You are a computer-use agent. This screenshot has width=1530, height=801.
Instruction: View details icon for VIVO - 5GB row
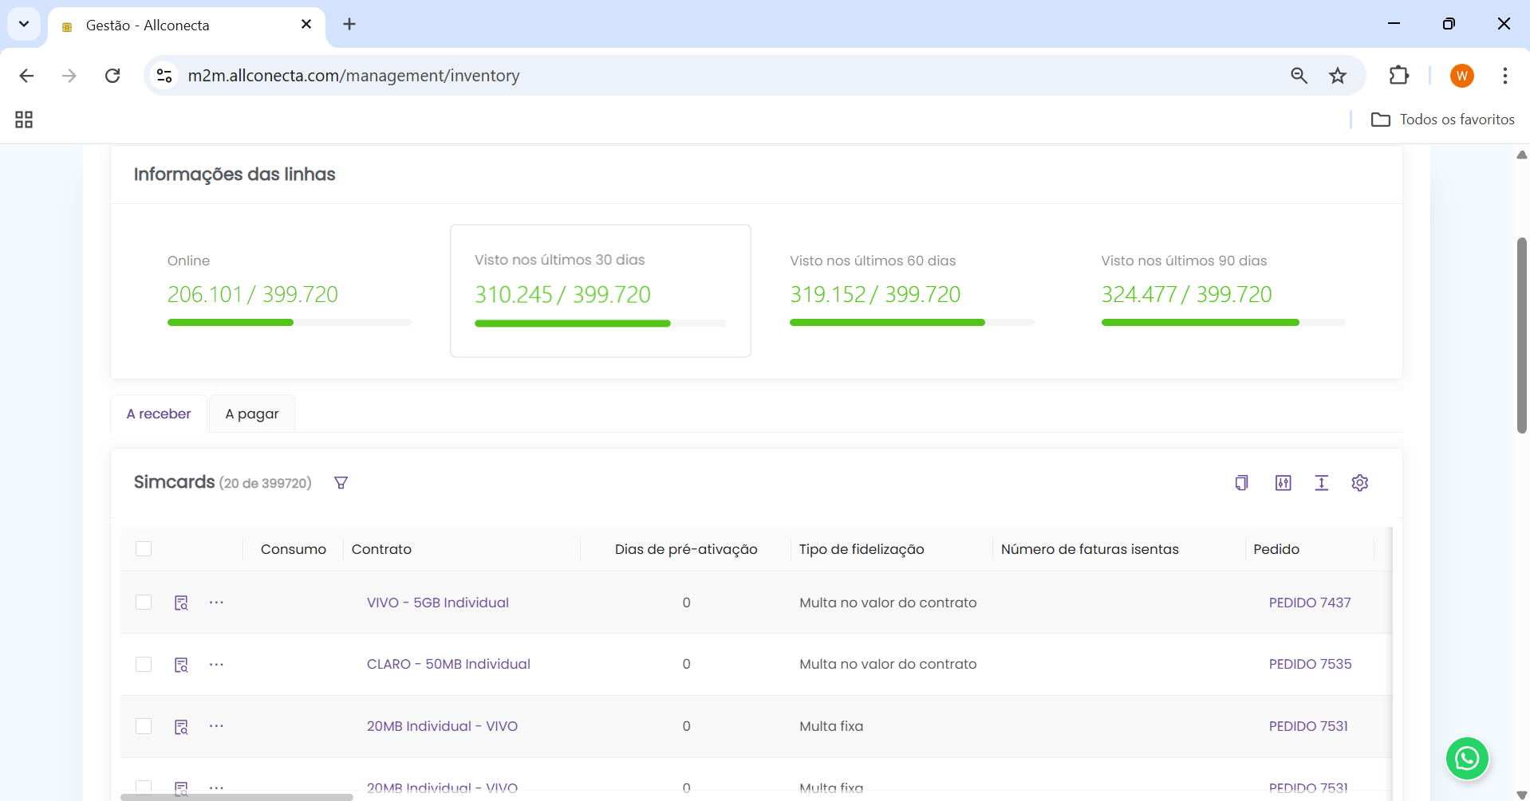point(181,603)
